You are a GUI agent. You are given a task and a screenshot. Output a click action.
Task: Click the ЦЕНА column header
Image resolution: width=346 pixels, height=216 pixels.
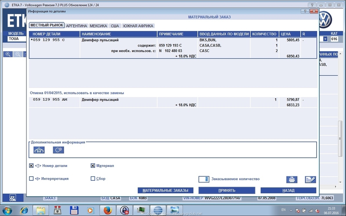[290, 34]
